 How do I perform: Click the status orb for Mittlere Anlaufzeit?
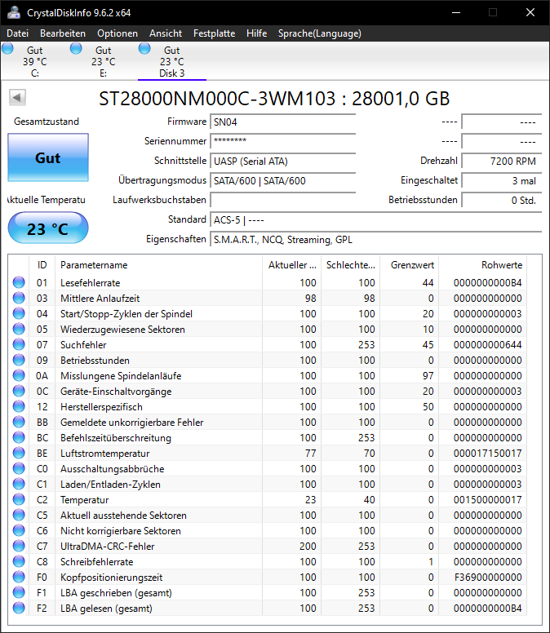pos(19,298)
